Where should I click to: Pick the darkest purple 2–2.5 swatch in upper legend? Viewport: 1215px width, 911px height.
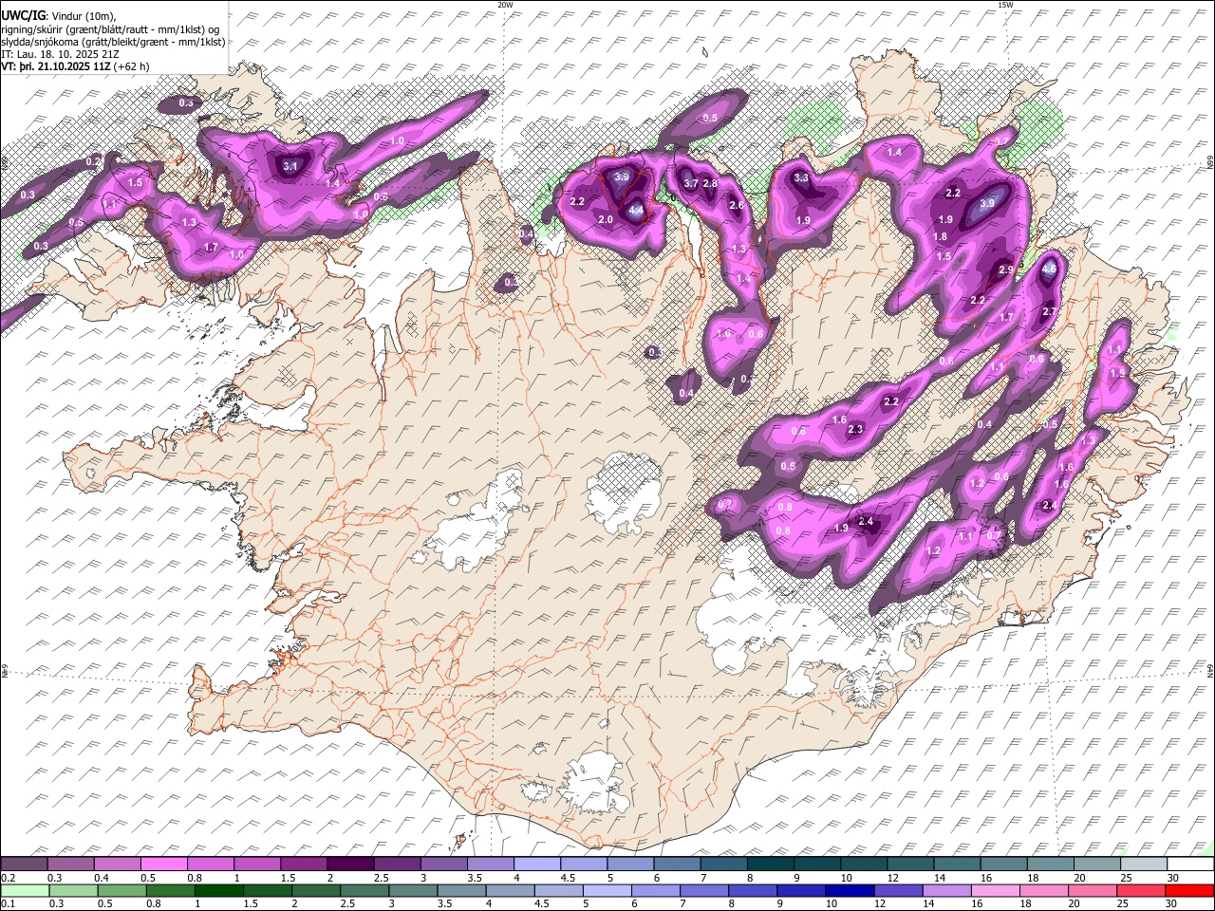pyautogui.click(x=349, y=864)
